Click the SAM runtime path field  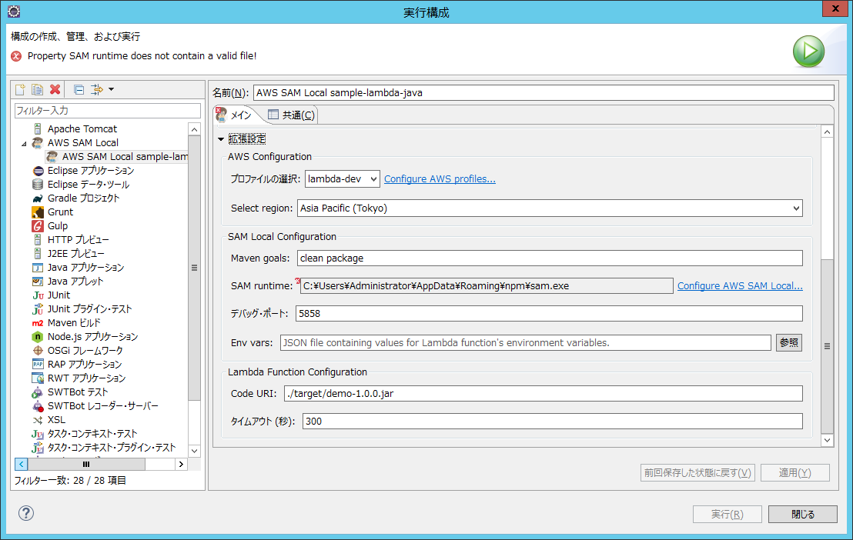tap(487, 286)
